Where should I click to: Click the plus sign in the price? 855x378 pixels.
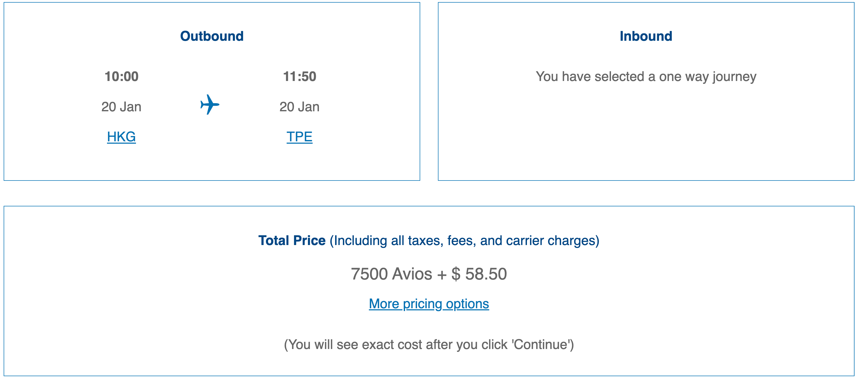[x=441, y=275]
